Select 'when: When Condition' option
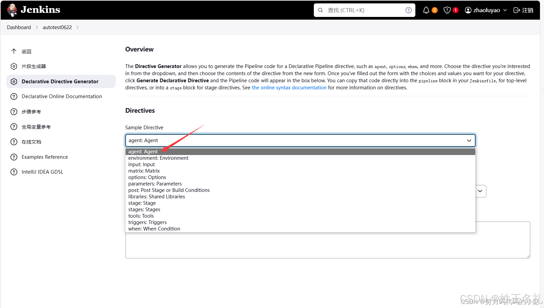544x308 pixels. pyautogui.click(x=300, y=229)
